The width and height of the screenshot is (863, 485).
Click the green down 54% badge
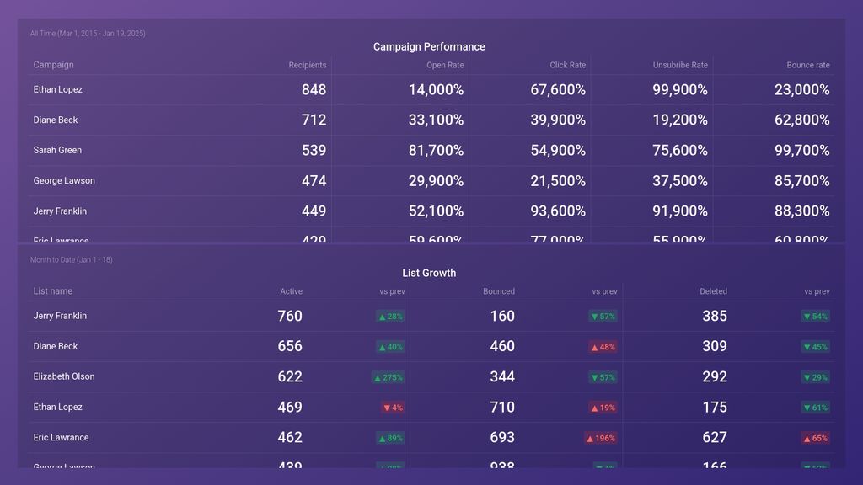815,317
